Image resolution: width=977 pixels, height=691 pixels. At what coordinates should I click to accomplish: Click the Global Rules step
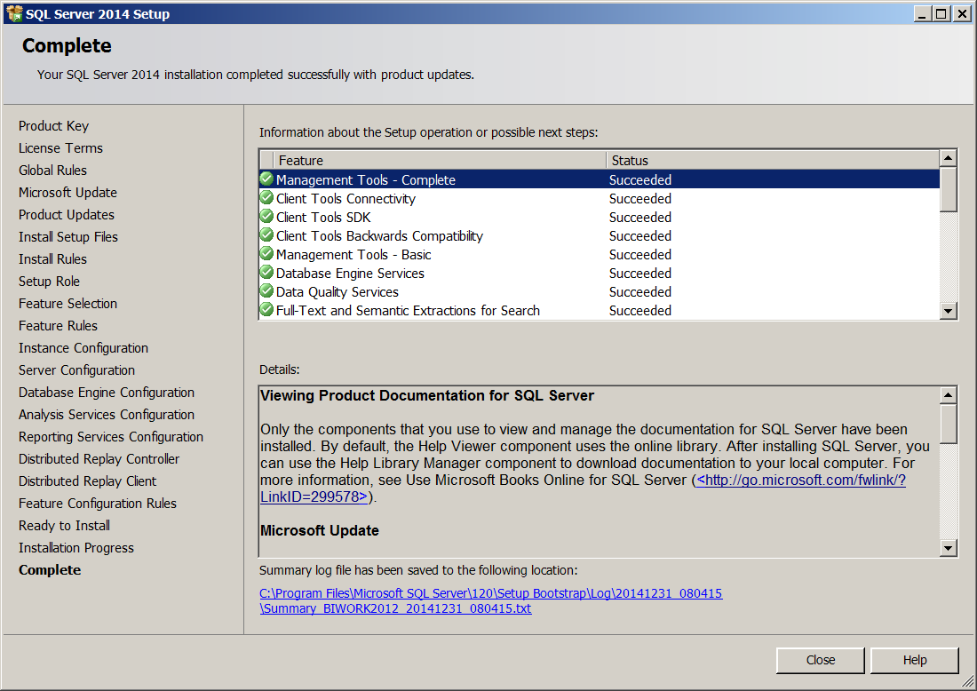pos(52,171)
